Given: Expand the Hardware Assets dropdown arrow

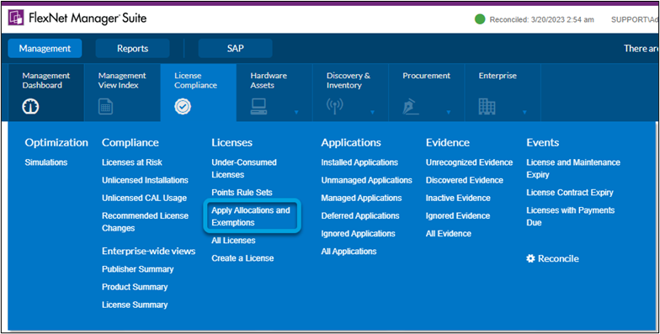Looking at the screenshot, I should (x=296, y=113).
